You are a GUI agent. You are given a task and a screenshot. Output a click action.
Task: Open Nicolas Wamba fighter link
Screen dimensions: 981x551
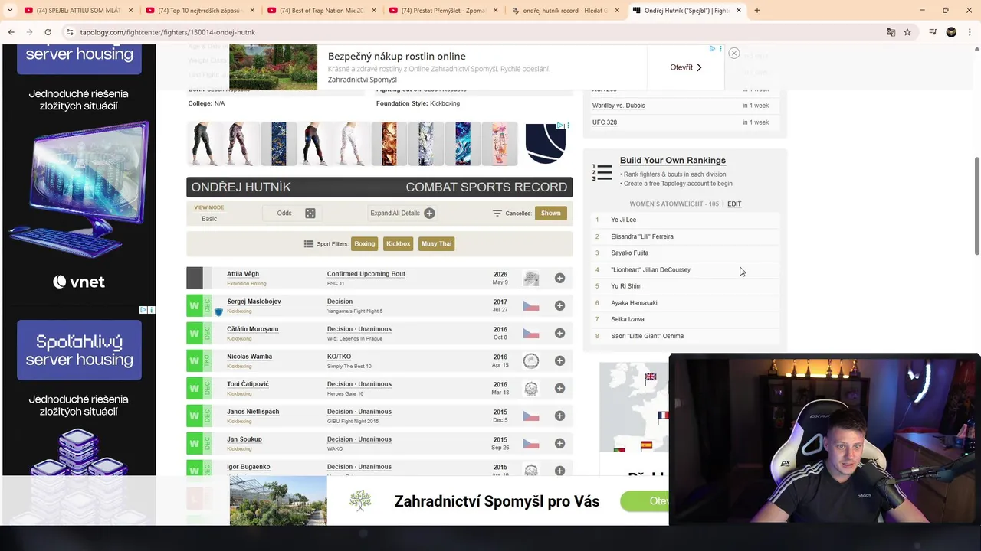tap(249, 357)
